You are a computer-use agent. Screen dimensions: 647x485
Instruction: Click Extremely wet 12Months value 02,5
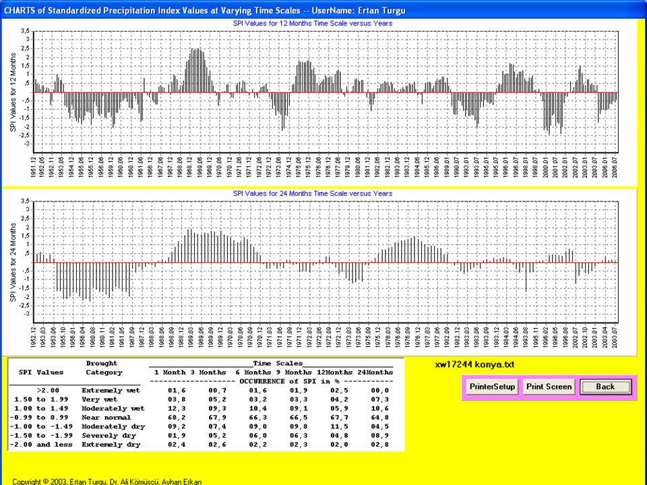pyautogui.click(x=339, y=391)
